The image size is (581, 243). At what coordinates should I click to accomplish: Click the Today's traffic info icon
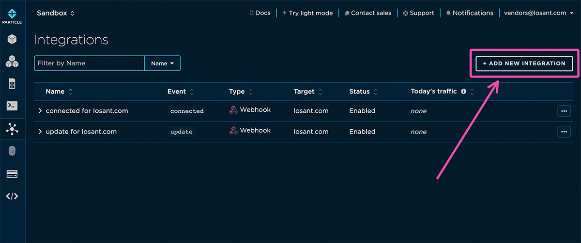point(464,91)
